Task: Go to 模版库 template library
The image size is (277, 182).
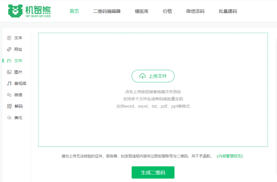Action: coord(141,11)
